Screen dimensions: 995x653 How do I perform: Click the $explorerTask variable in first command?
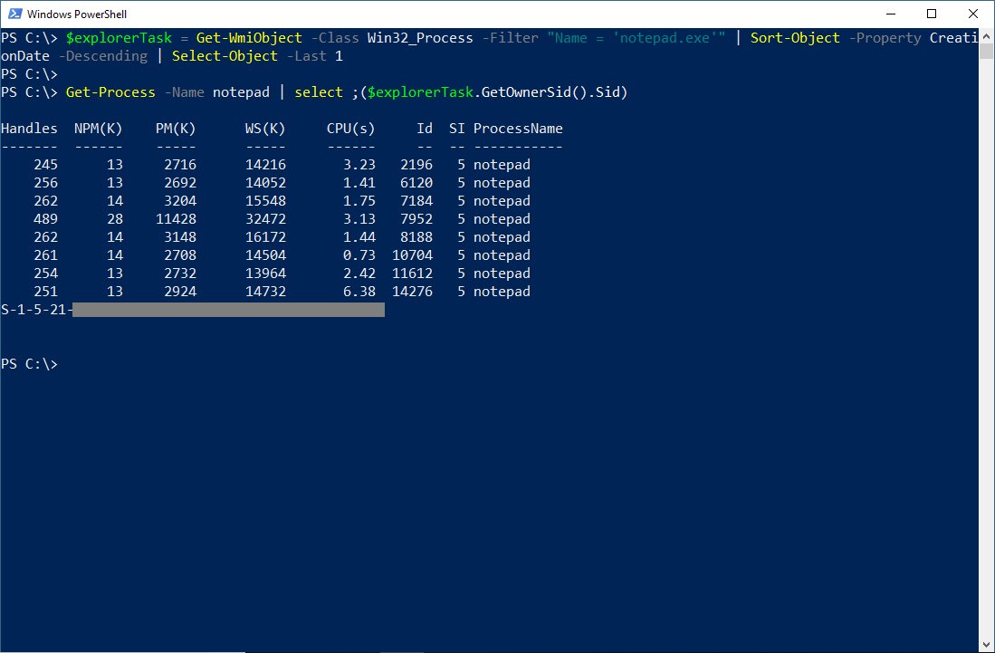(119, 38)
